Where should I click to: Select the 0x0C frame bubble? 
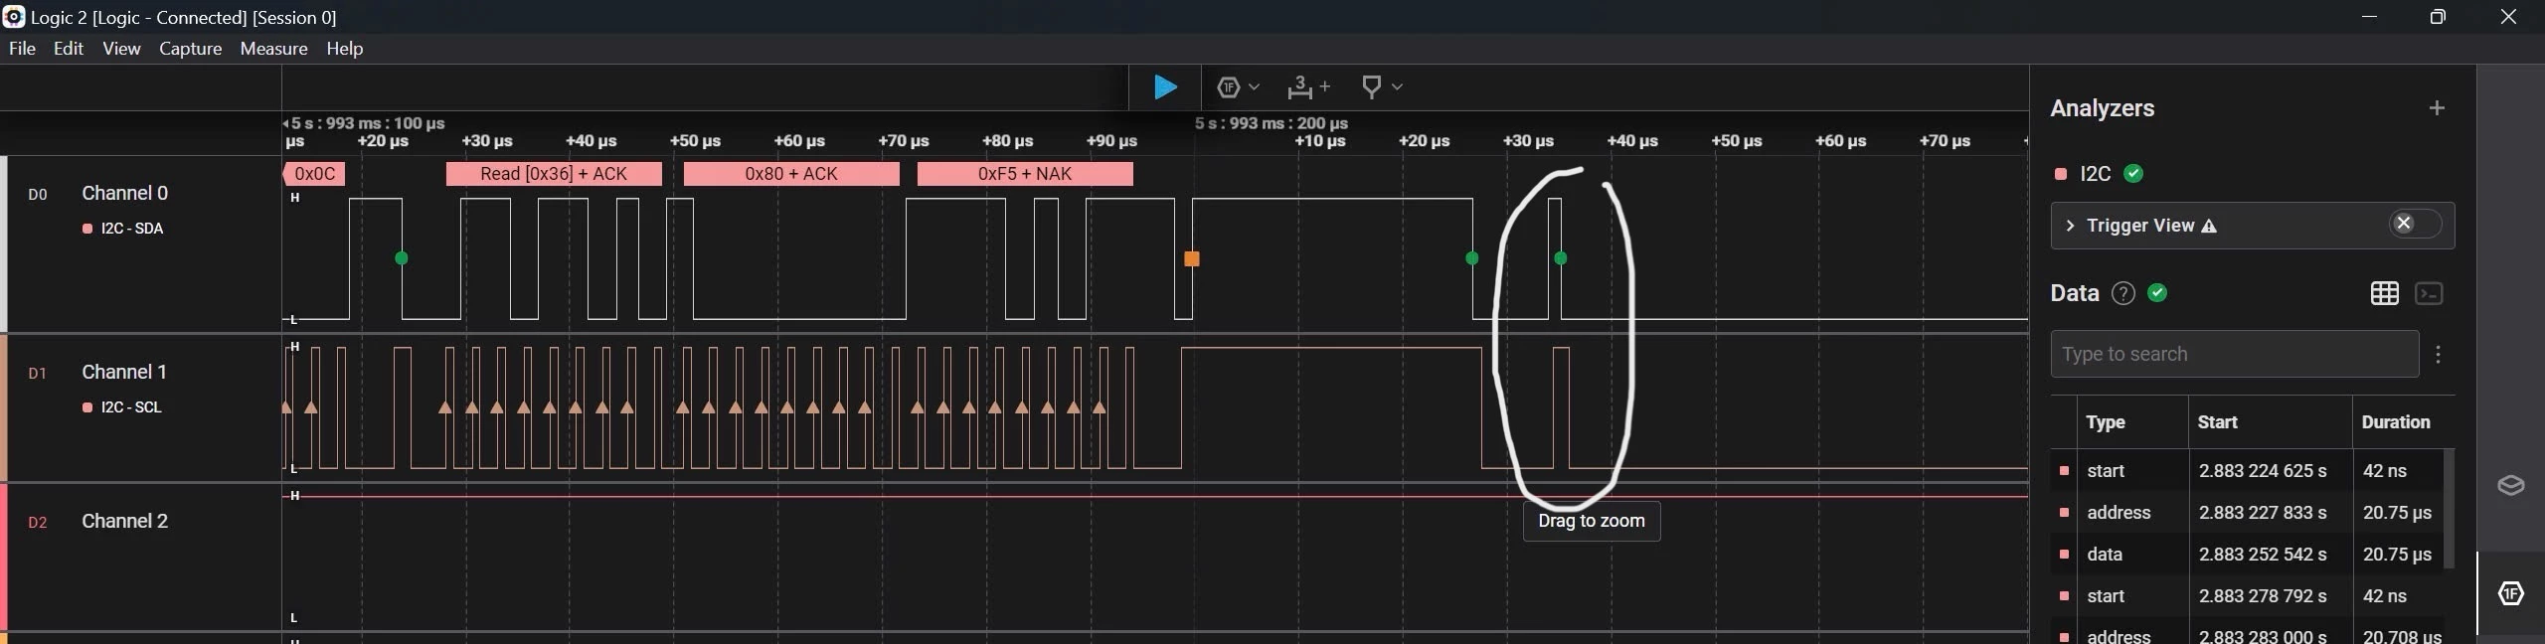(314, 174)
